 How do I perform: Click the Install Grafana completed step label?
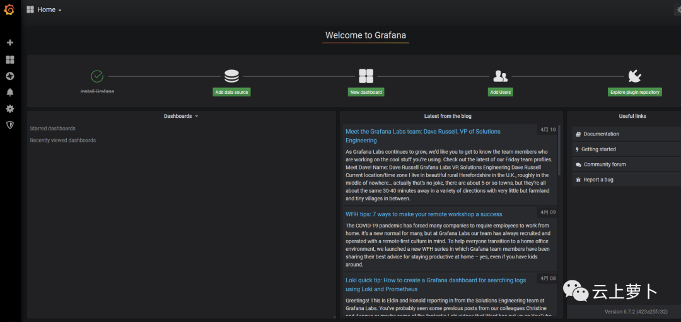97,91
